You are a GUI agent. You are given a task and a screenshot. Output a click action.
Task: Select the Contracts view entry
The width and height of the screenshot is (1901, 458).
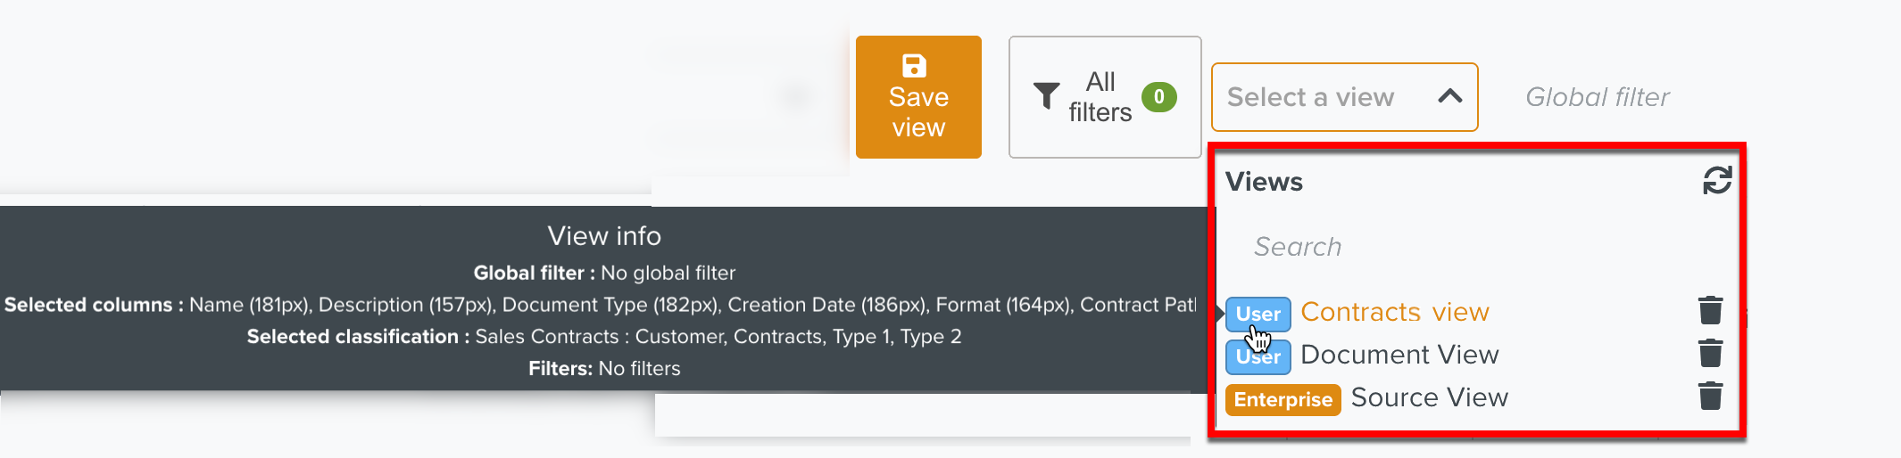click(1395, 312)
